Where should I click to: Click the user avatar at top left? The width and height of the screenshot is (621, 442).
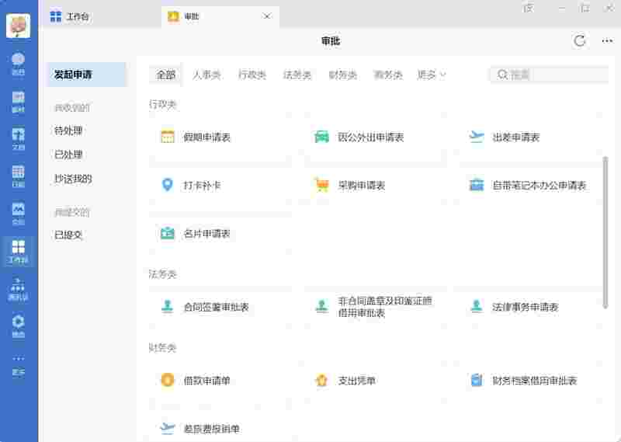(x=18, y=26)
